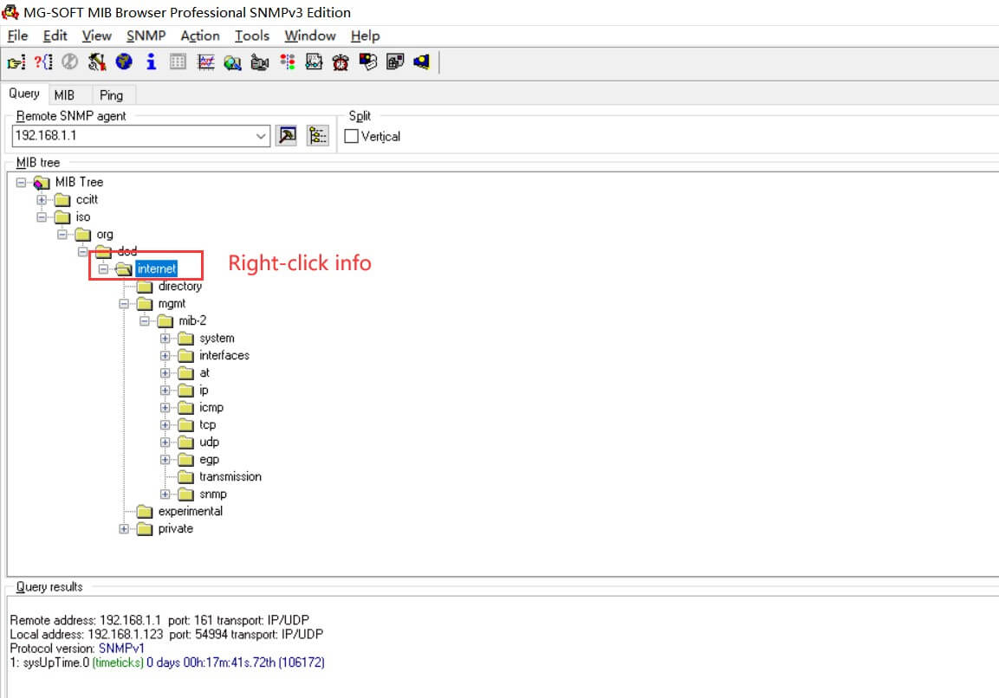Select the ip tree node
The image size is (999, 698).
(204, 391)
